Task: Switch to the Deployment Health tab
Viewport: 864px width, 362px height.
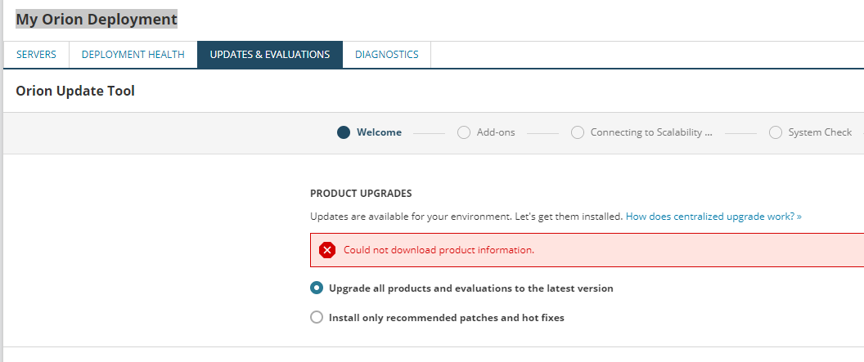Action: click(x=133, y=55)
